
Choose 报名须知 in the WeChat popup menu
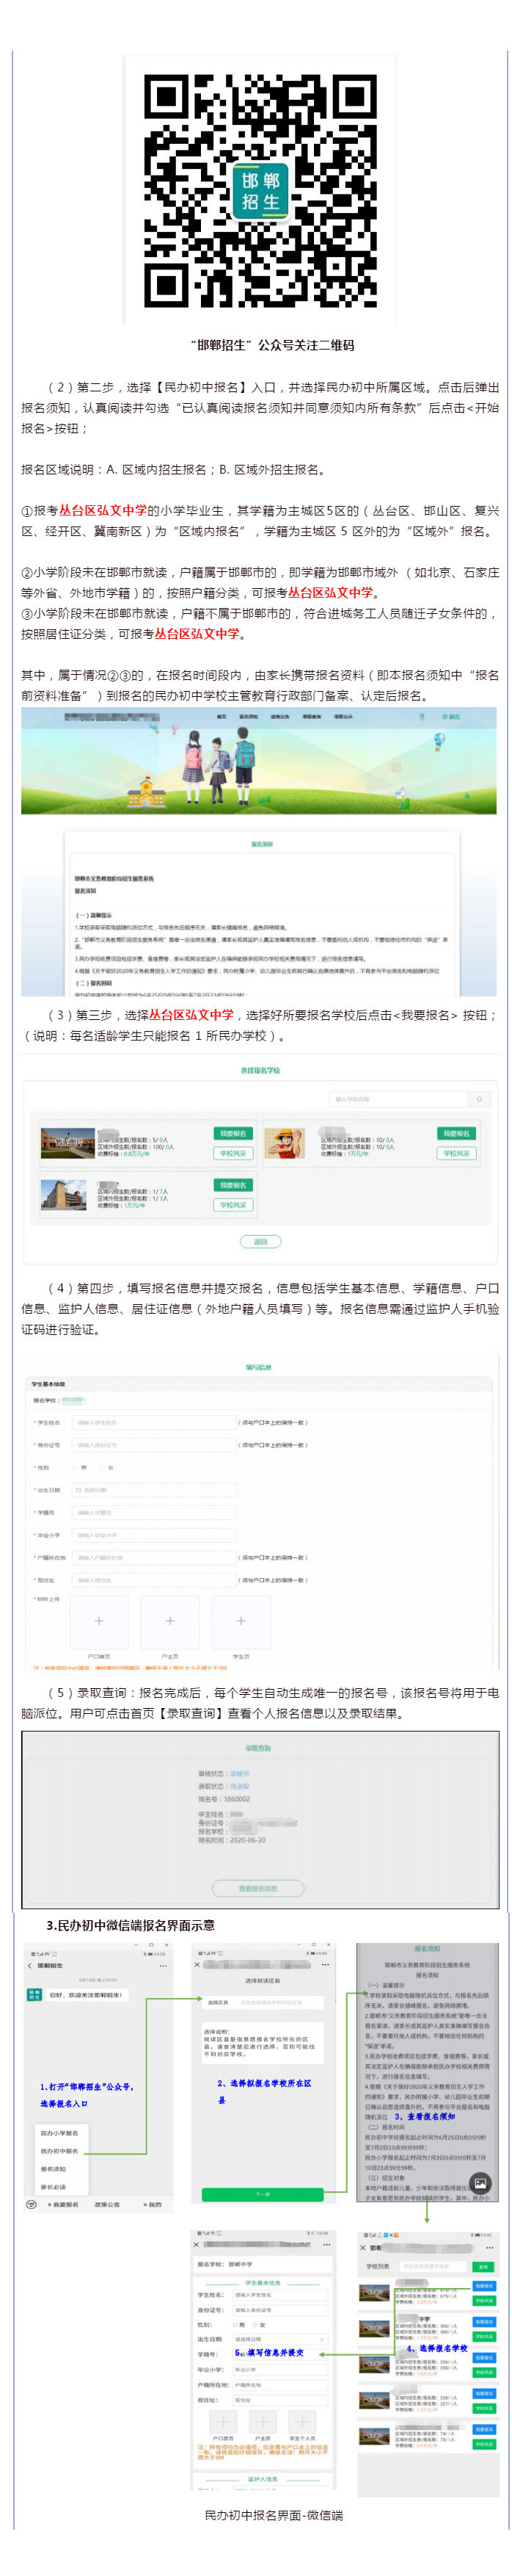60,2169
